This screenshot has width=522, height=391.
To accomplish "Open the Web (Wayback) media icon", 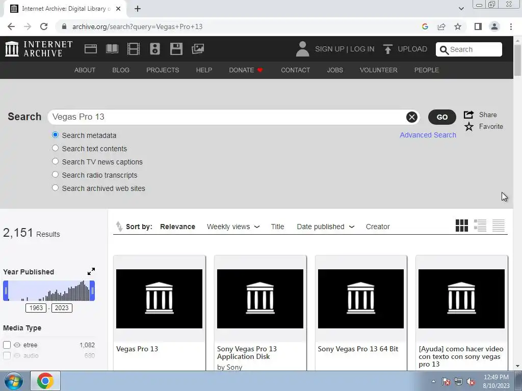I will click(91, 49).
